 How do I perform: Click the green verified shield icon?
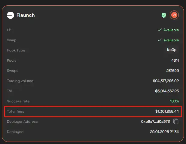164,15
